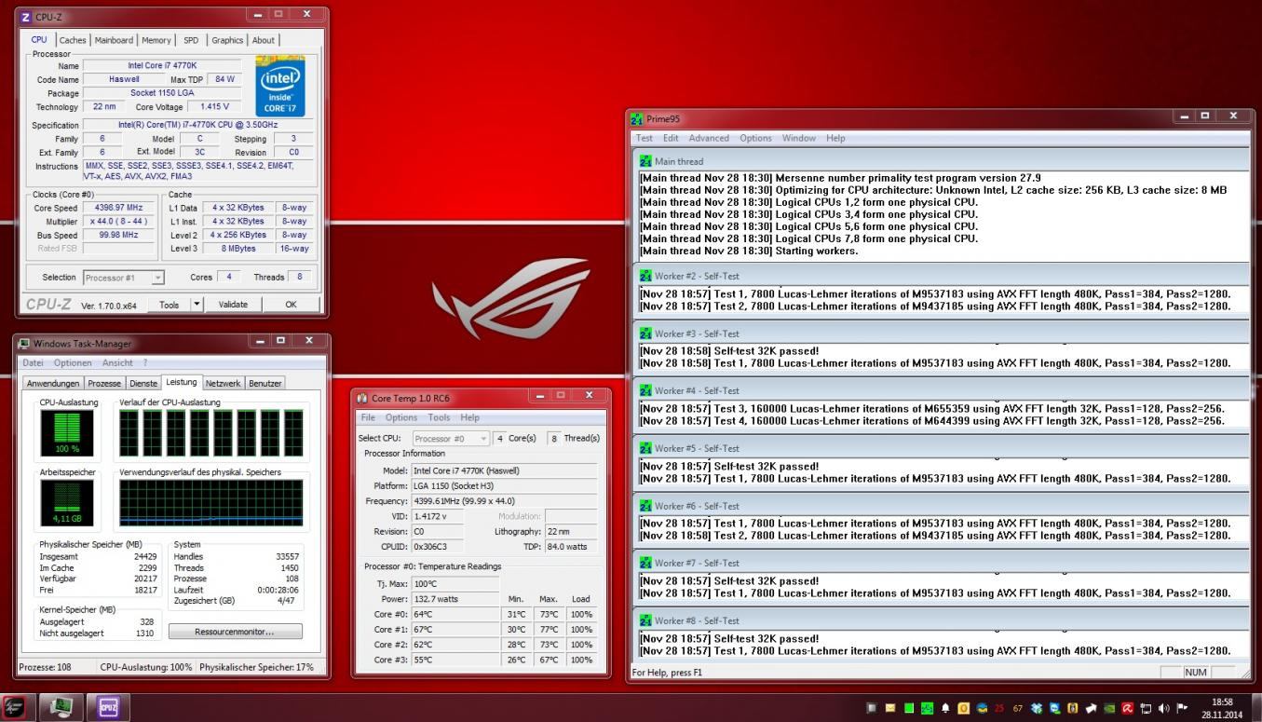Viewport: 1262px width, 722px height.
Task: Click the Worker #6 Self-Test icon
Action: click(646, 506)
